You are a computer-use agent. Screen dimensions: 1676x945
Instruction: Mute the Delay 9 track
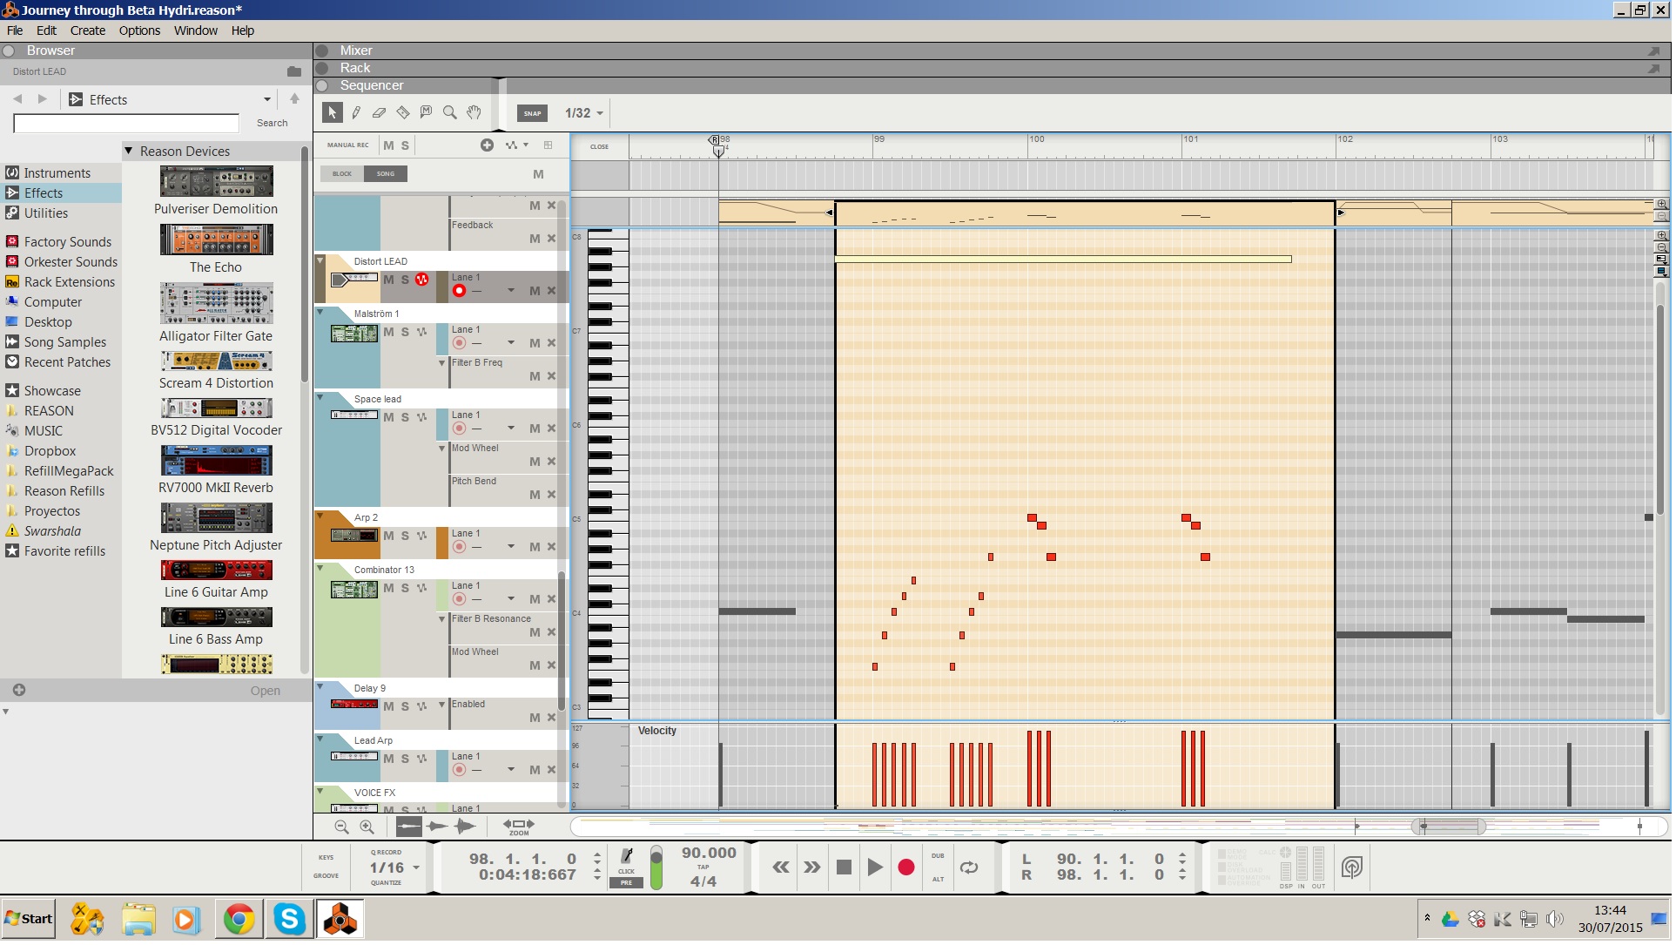389,707
